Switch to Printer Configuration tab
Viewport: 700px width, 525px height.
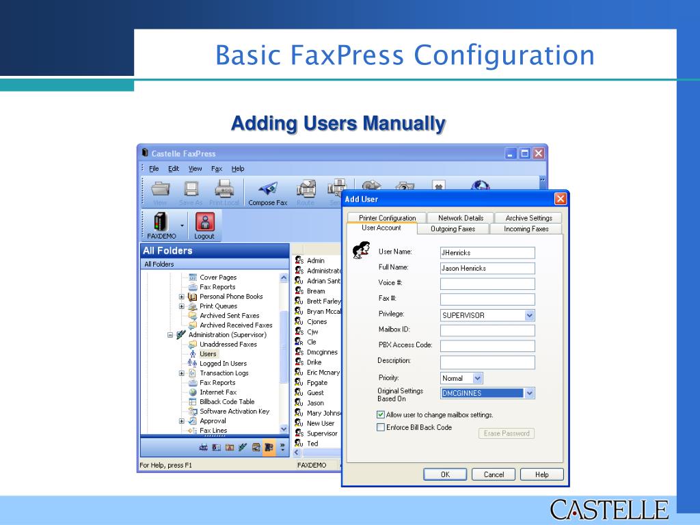(387, 218)
